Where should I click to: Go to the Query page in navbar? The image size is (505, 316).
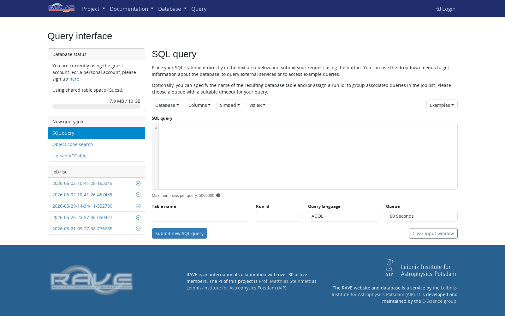coord(199,9)
